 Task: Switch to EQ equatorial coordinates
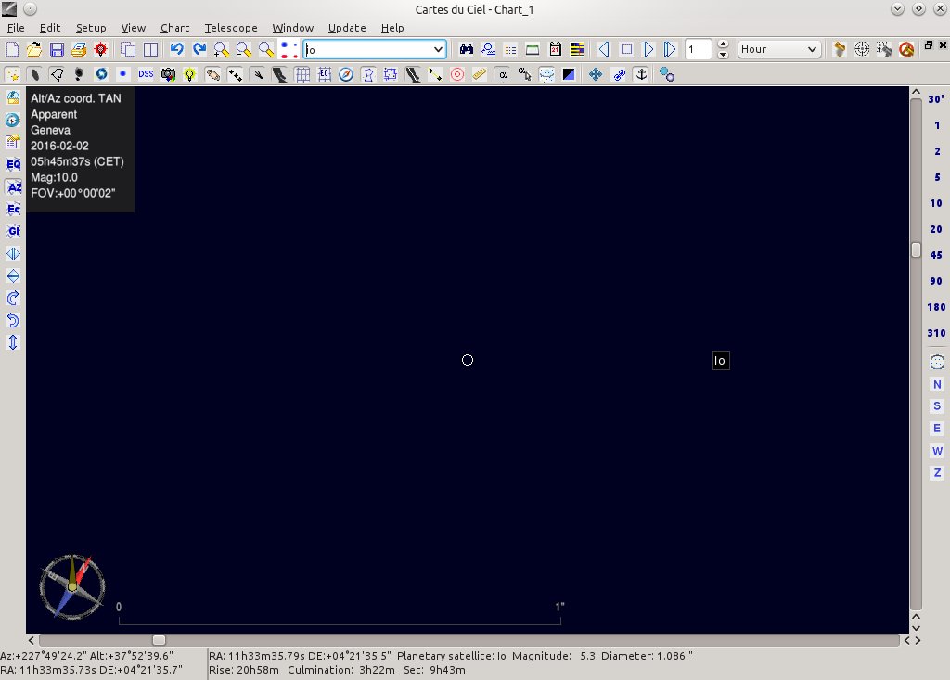coord(13,164)
